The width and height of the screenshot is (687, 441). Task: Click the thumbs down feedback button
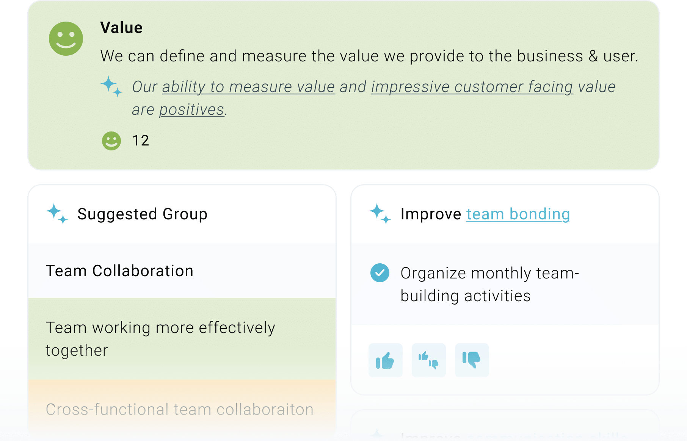[x=472, y=360]
